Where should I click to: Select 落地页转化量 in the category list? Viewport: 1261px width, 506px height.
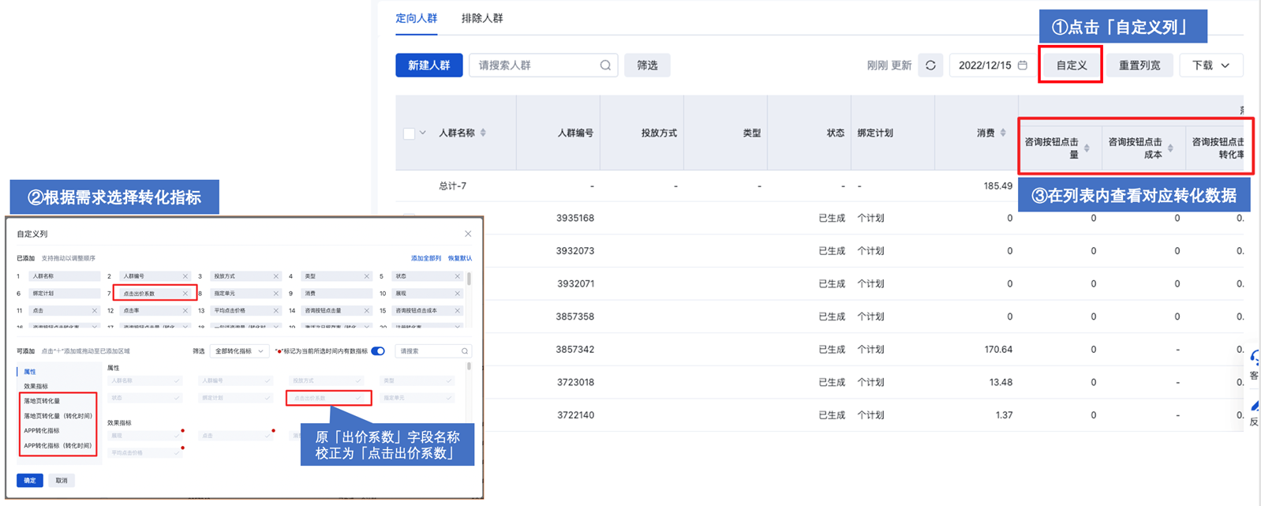(42, 401)
